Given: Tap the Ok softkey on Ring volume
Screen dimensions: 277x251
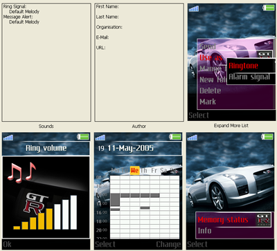Looking at the screenshot, I should tap(7, 244).
